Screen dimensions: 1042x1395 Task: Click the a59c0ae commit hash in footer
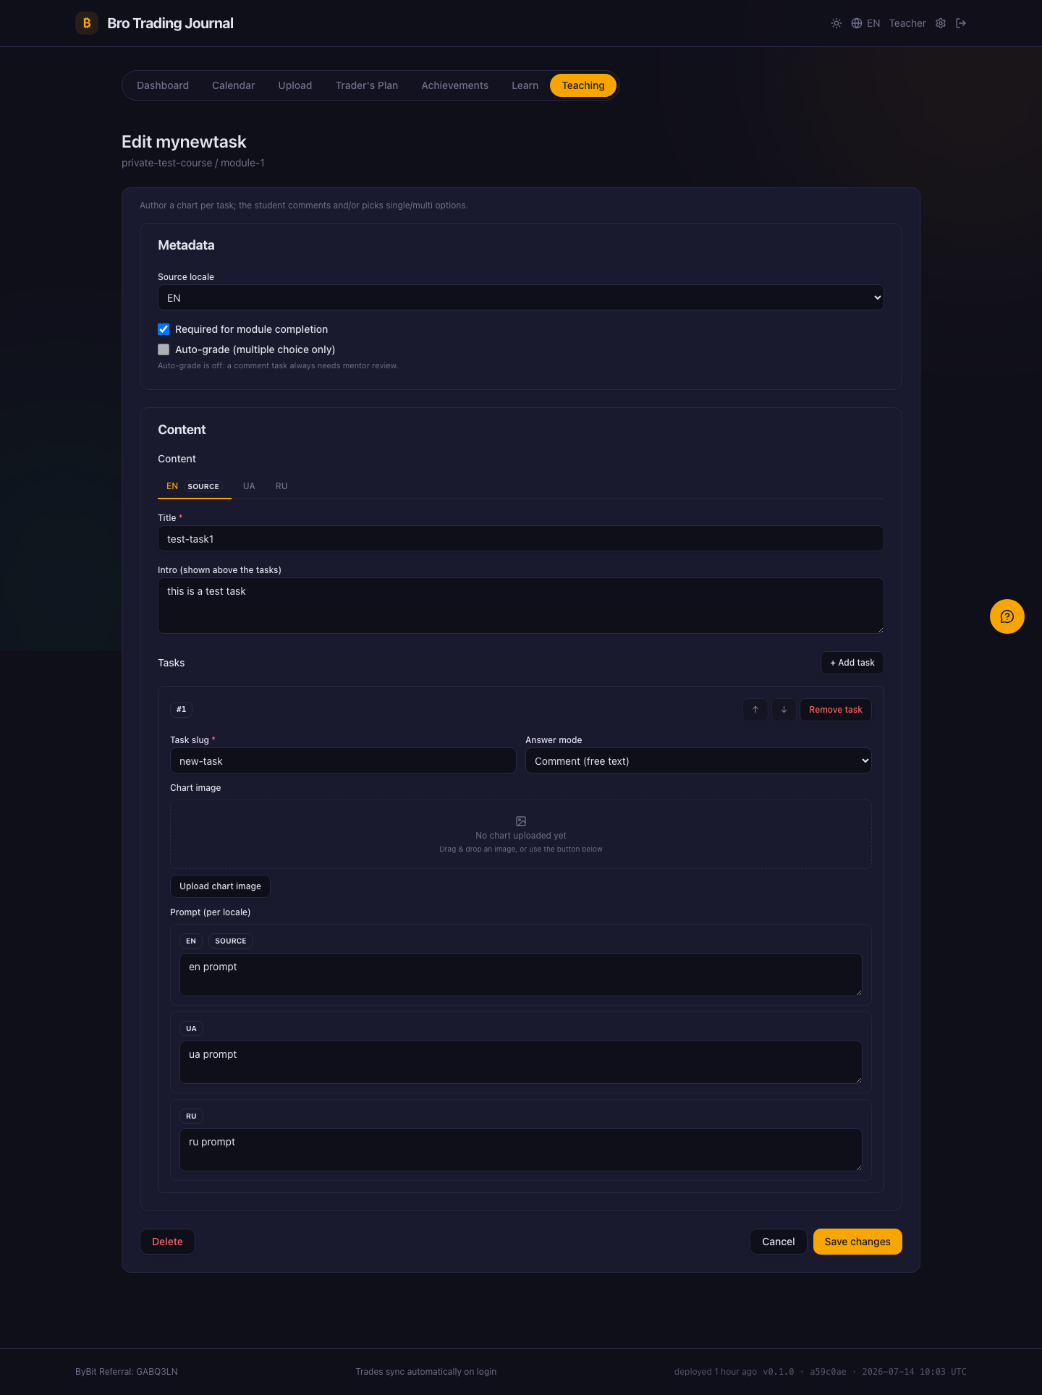click(x=828, y=1372)
